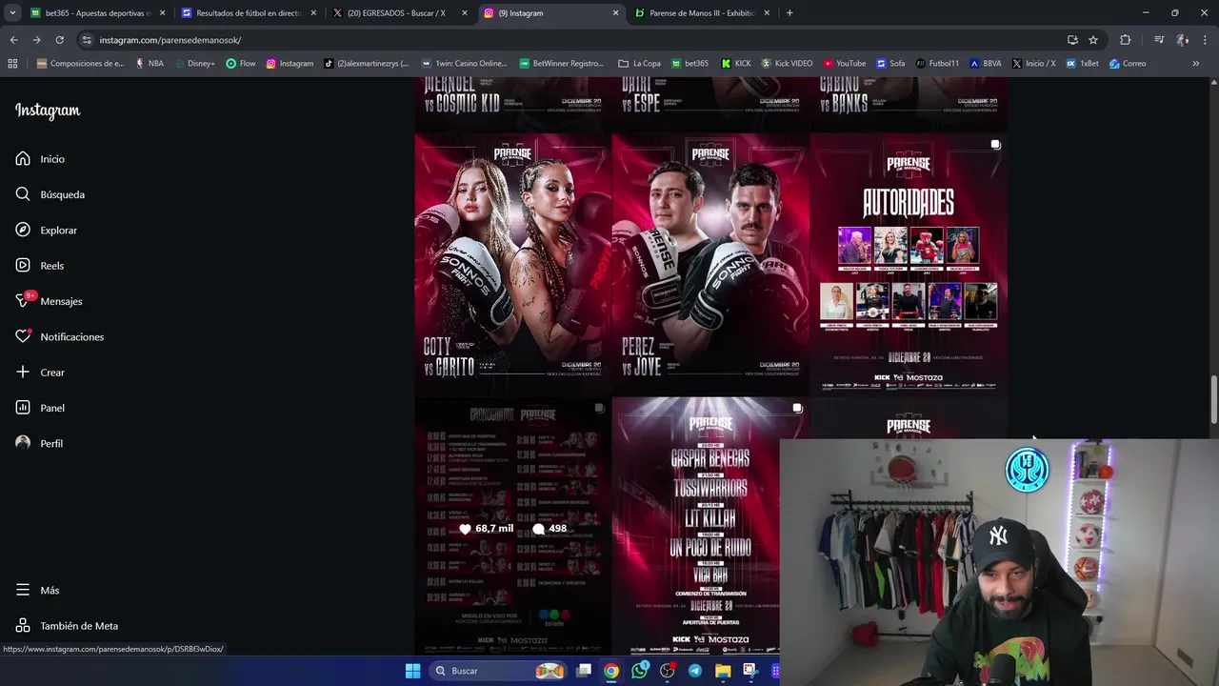Open the Cronograma schedule post
This screenshot has height=686, width=1219.
pos(512,527)
